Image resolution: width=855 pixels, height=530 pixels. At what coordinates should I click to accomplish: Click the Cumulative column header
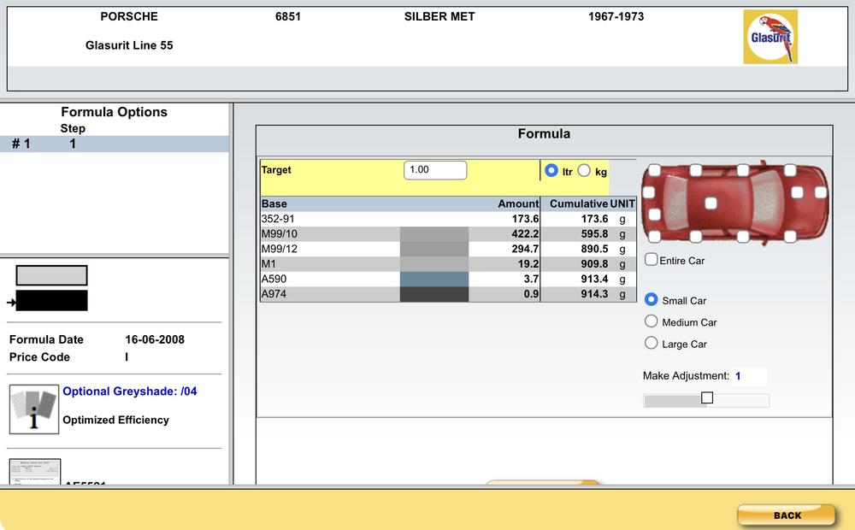(x=579, y=204)
